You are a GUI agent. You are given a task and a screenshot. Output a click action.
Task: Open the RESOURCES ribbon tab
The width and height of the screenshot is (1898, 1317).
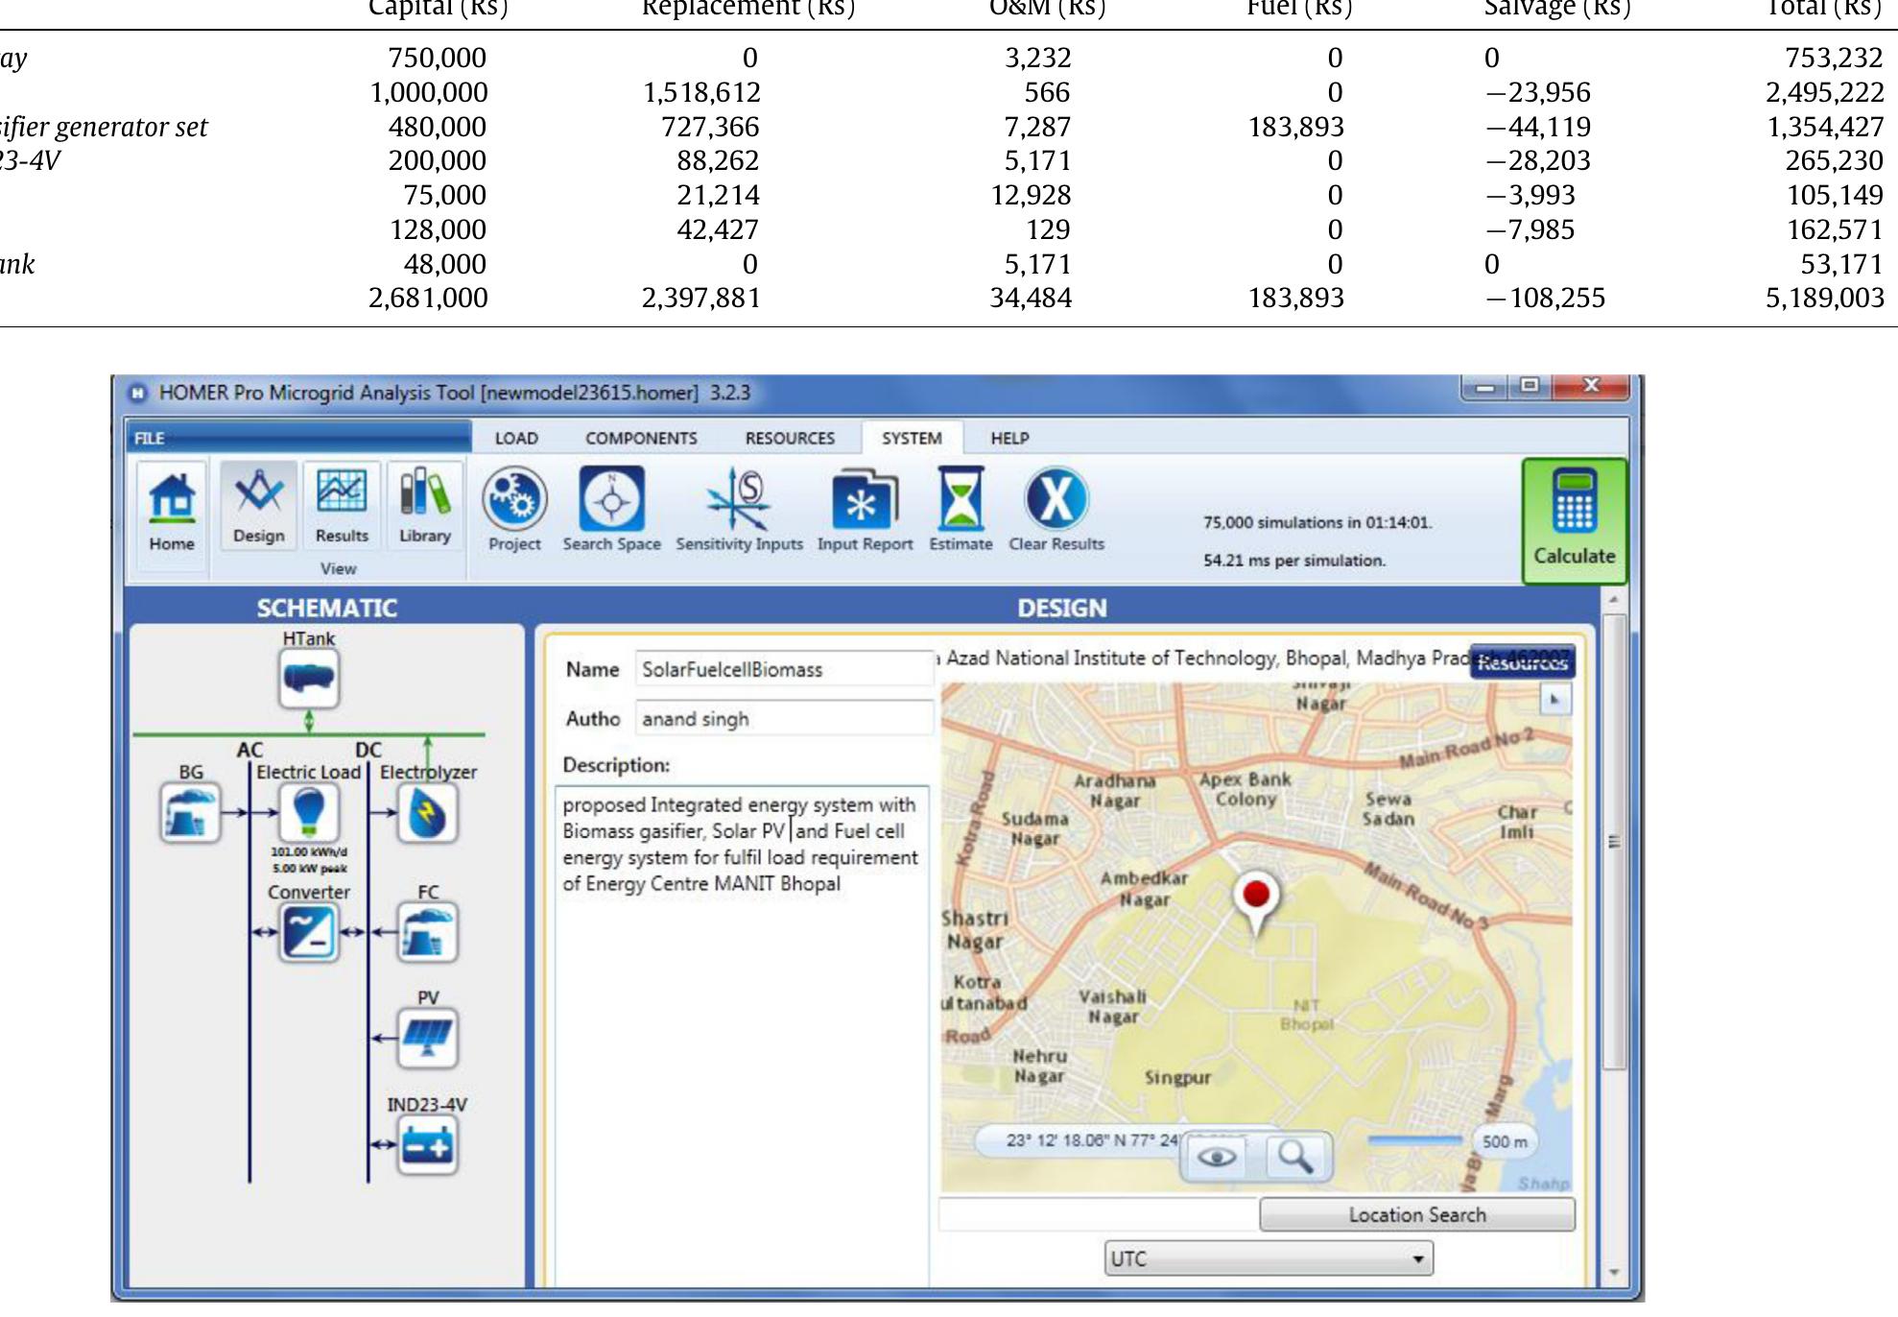tap(790, 438)
